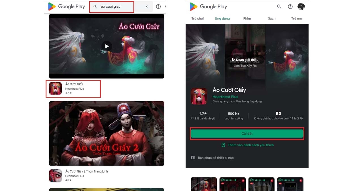The height and width of the screenshot is (191, 340).
Task: Click the 12+ age rating badge
Action: 278,113
